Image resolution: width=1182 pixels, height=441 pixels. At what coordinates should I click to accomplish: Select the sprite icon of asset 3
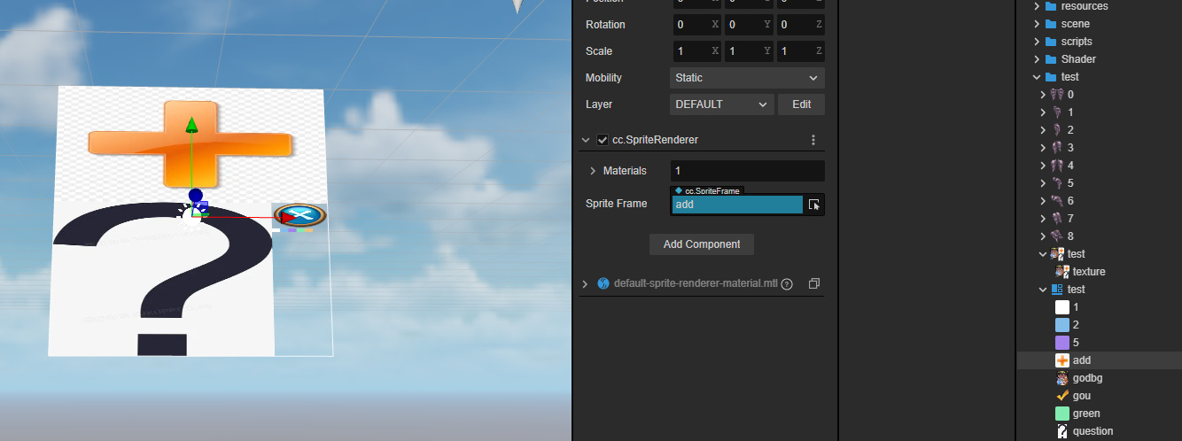coord(1056,148)
